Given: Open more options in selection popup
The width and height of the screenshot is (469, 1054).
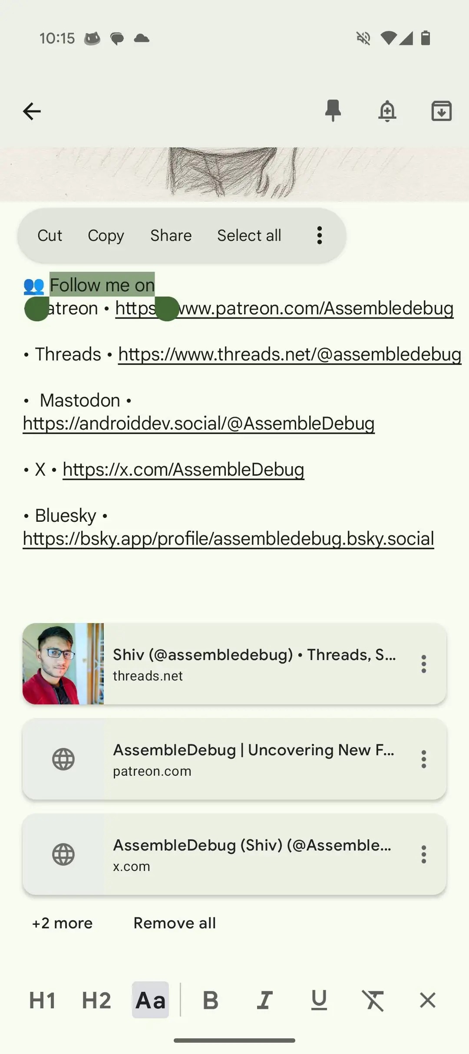Looking at the screenshot, I should click(320, 235).
